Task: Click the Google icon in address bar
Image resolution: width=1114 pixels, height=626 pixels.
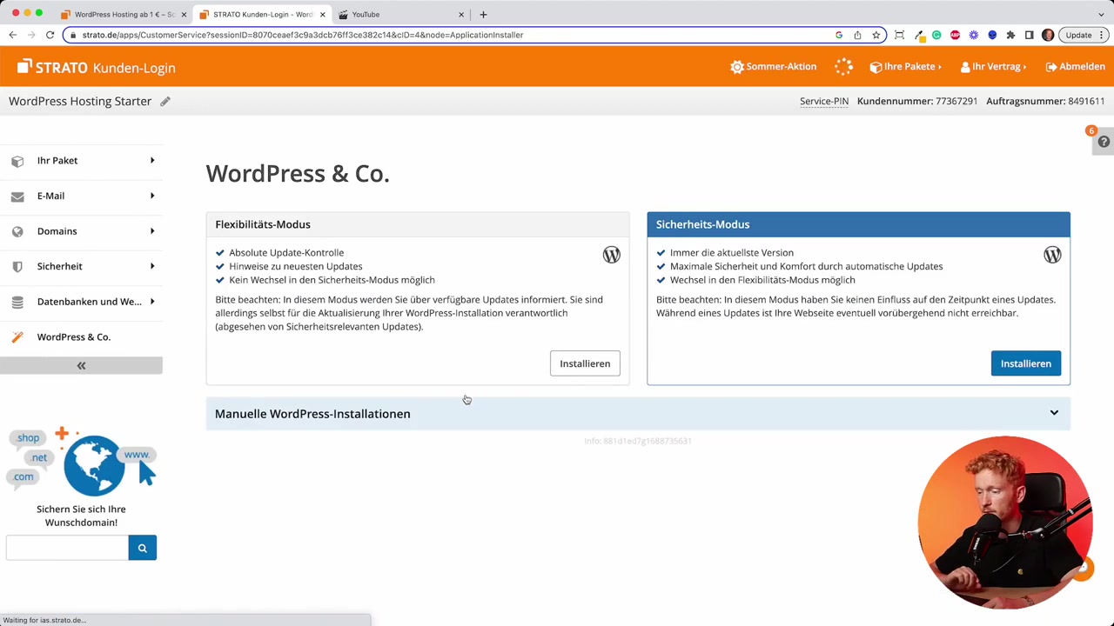Action: point(839,35)
